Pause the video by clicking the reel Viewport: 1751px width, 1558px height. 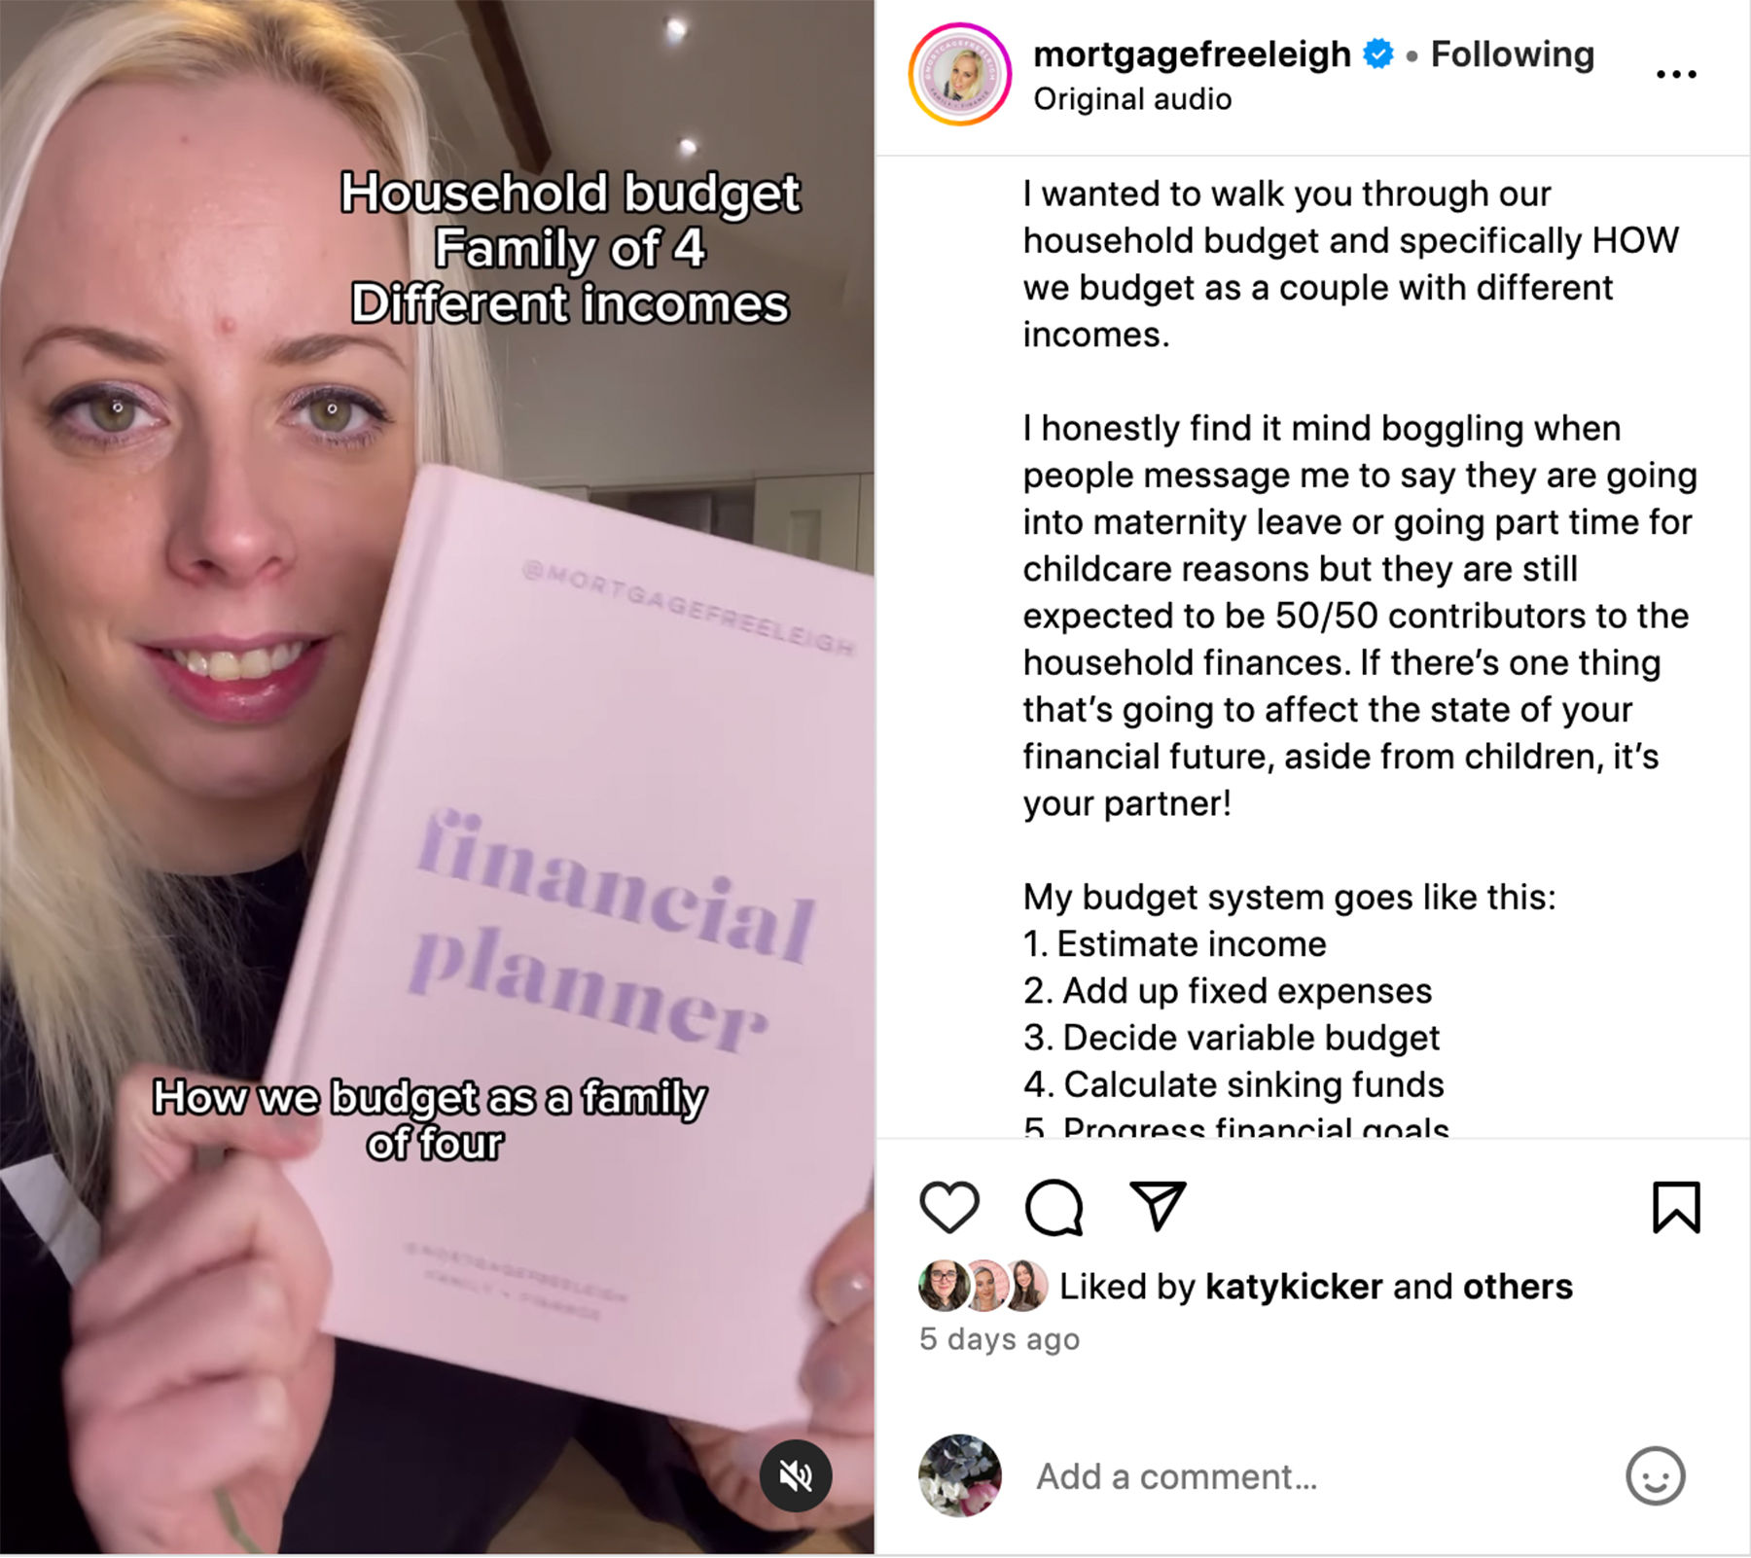tap(437, 778)
